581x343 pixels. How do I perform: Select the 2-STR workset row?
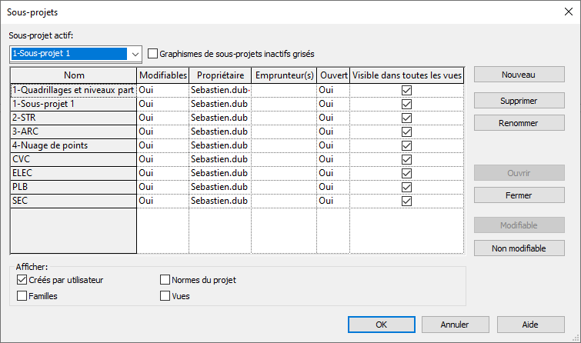pos(73,118)
